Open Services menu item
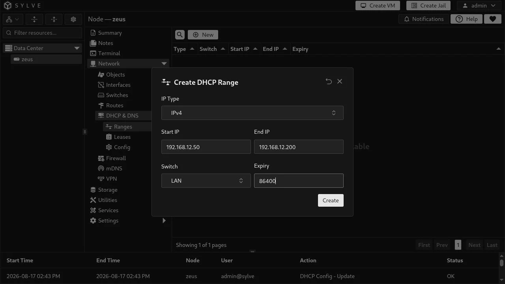This screenshot has width=505, height=284. click(108, 210)
